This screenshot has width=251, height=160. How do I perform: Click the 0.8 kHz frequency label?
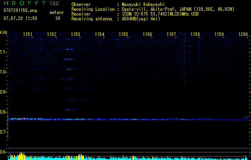tap(3, 112)
